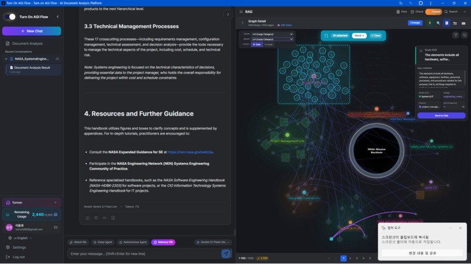
Task: Enable the Deep Agent option
Action: (x=103, y=242)
